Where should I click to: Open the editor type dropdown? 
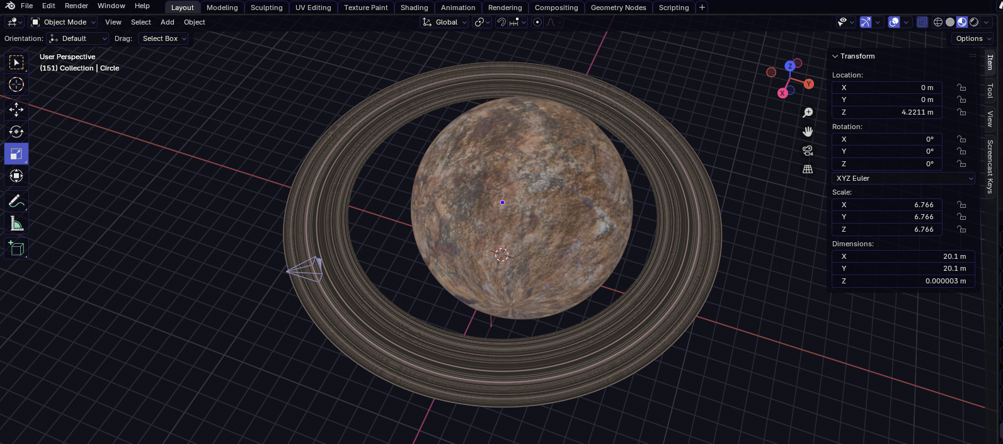[14, 22]
